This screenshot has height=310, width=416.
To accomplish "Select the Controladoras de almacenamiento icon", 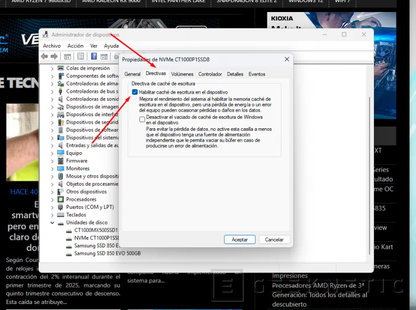I will tap(61, 84).
